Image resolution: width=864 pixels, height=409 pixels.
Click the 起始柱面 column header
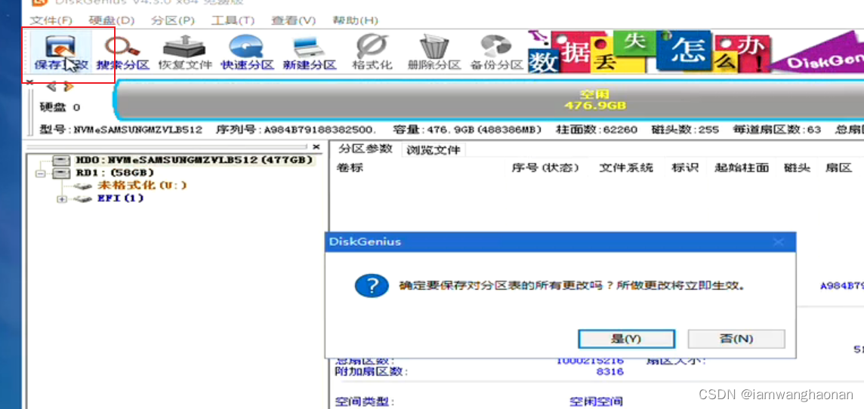pos(741,168)
